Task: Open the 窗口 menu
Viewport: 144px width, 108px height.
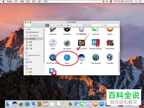Action: (x=40, y=1)
